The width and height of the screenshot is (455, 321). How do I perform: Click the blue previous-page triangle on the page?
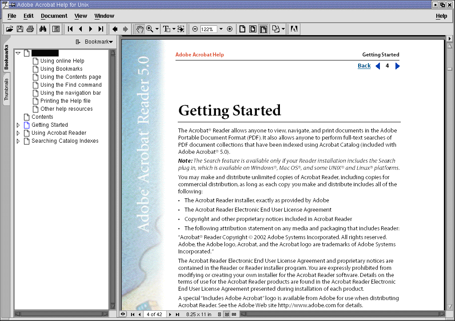coord(378,66)
